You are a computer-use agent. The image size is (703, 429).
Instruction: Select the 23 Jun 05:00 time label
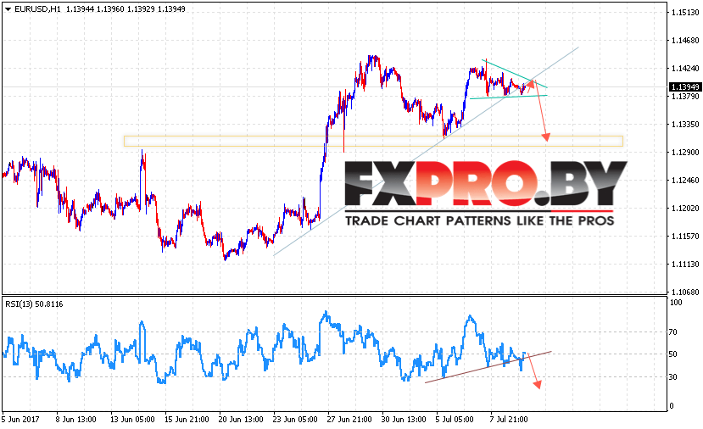point(295,420)
